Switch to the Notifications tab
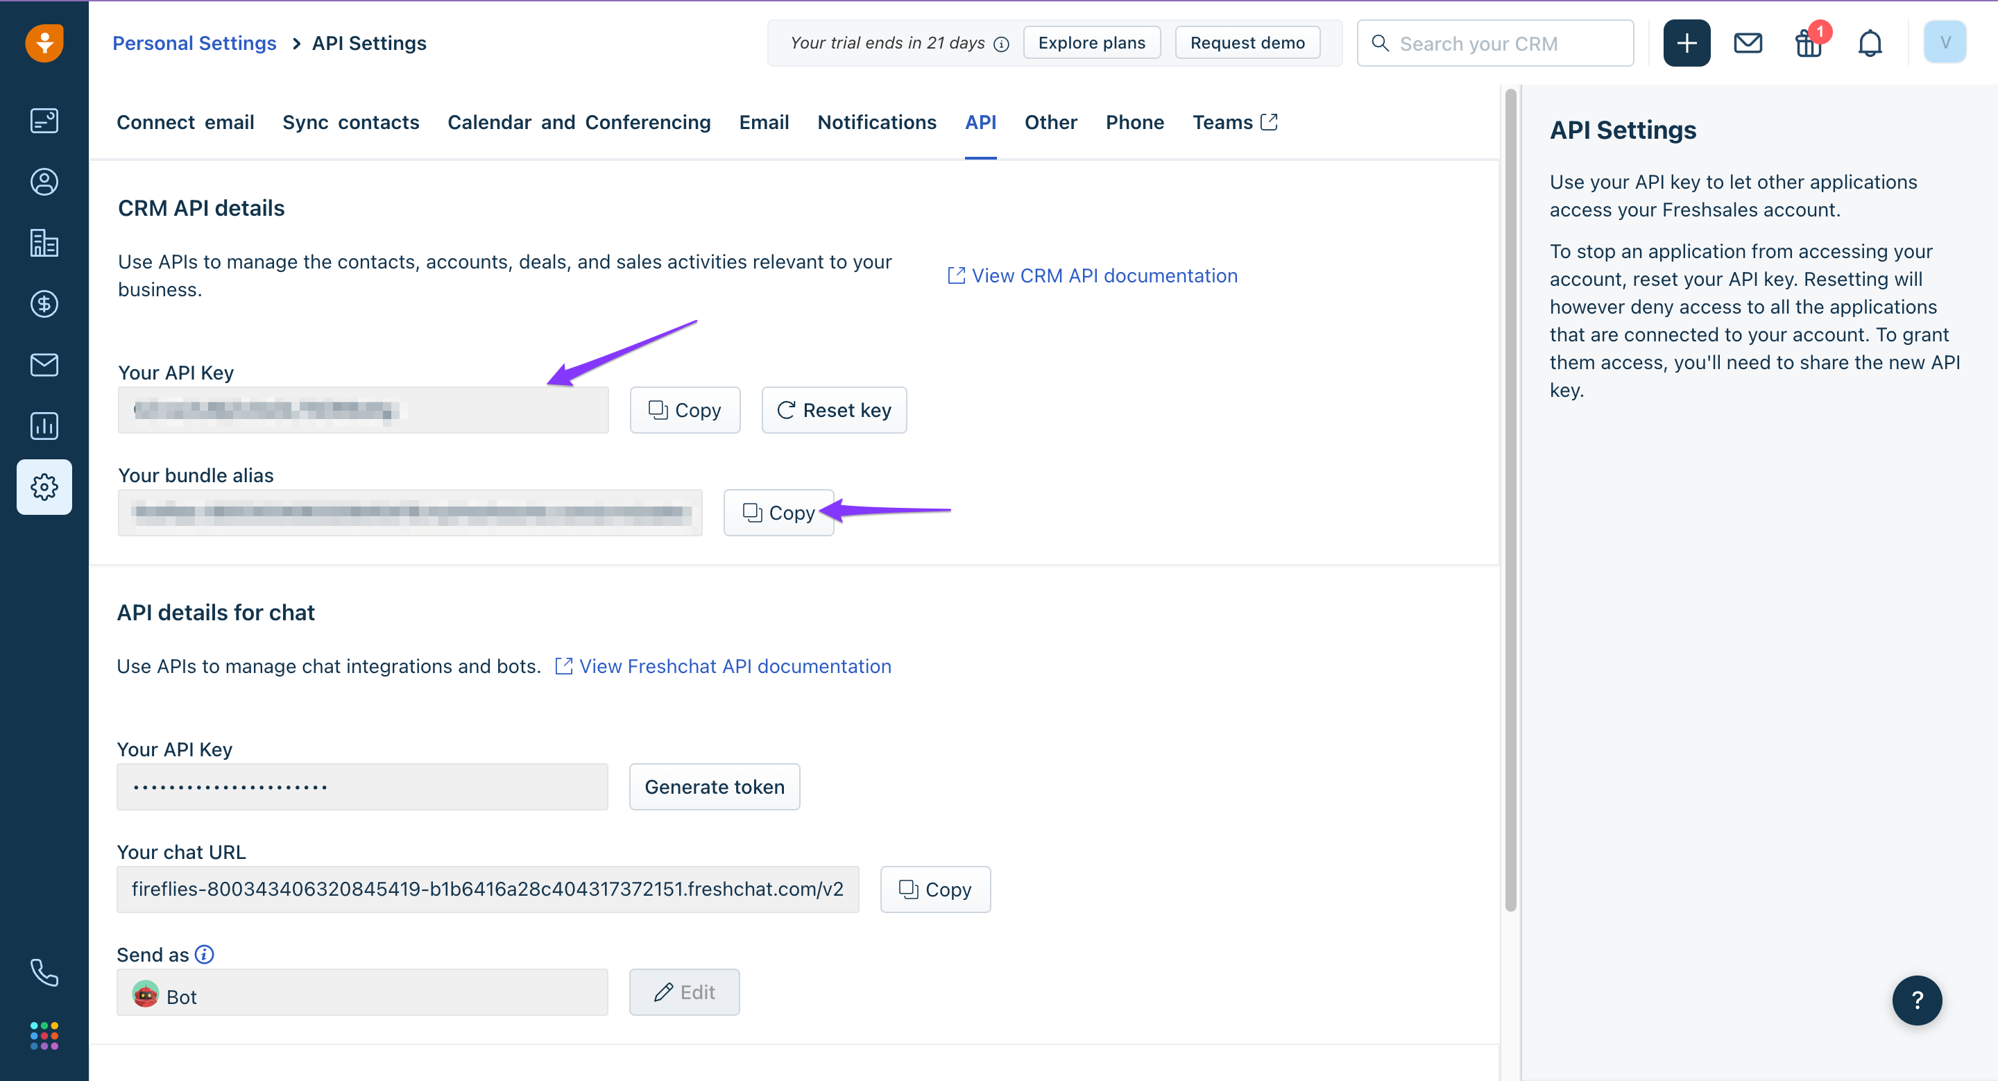Screen dimensions: 1998x1081 [876, 123]
